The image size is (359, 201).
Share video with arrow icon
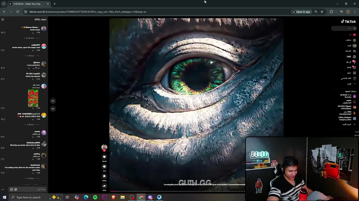(104, 186)
